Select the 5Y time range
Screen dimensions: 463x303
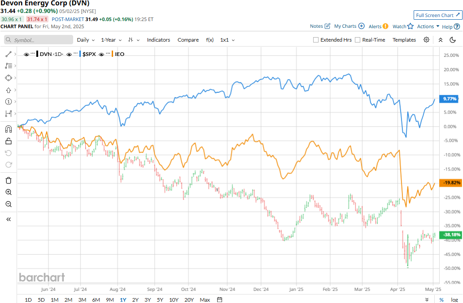(x=160, y=300)
